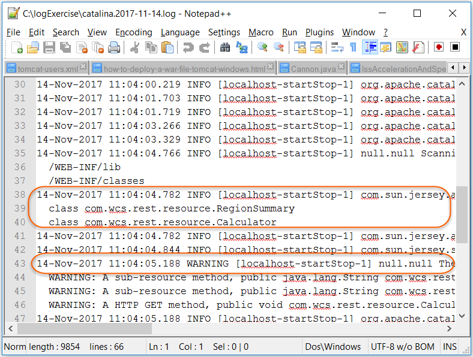473x357 pixels.
Task: Cut selection with the scissors icon
Action: click(x=134, y=47)
